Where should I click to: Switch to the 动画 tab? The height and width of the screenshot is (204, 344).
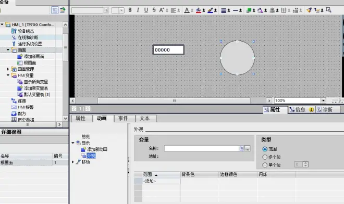[102, 118]
